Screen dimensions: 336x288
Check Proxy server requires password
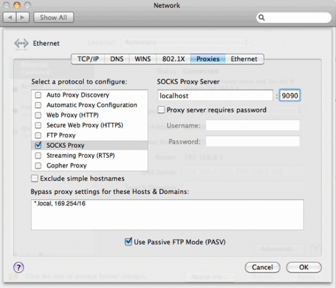(x=161, y=110)
